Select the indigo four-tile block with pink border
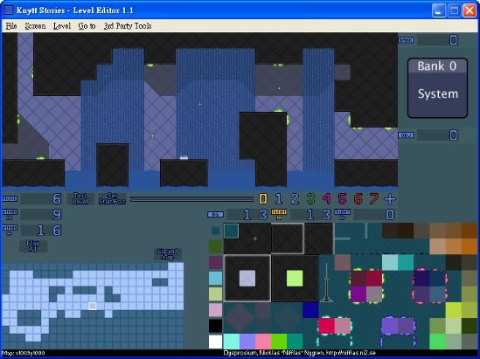Screen dimensions: 480x359 [x=429, y=287]
